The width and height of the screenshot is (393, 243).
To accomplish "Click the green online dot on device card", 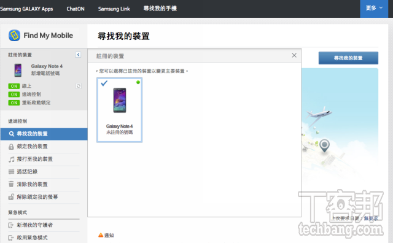I will pyautogui.click(x=138, y=82).
